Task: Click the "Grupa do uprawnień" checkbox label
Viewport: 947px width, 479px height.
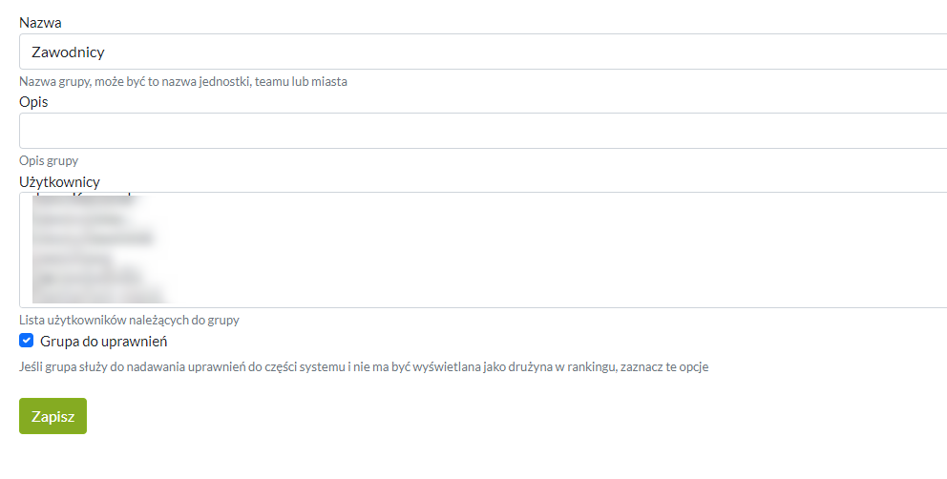Action: (104, 342)
